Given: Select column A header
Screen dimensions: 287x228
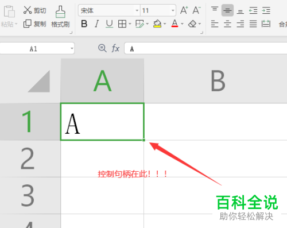Looking at the screenshot, I should [102, 80].
